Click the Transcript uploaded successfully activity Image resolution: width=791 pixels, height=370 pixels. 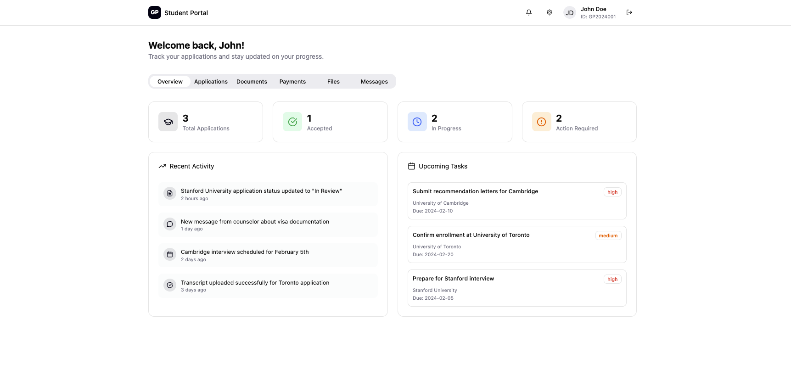tap(255, 283)
